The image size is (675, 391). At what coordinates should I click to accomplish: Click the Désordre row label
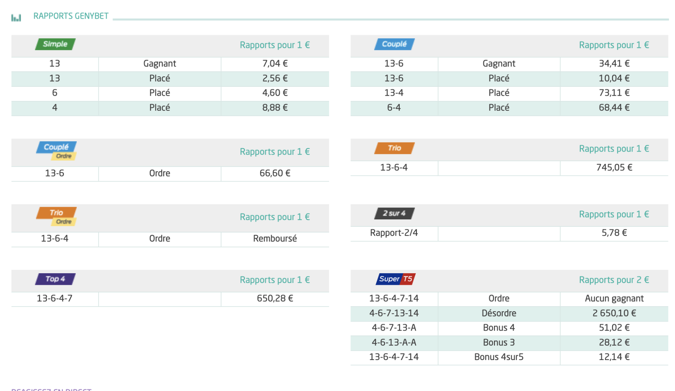pos(499,313)
